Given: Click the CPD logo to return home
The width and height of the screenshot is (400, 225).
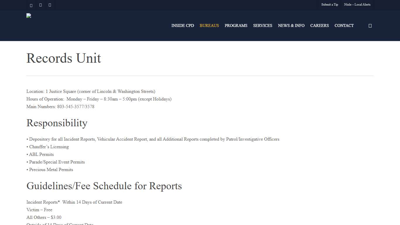Looking at the screenshot, I should click(x=29, y=16).
